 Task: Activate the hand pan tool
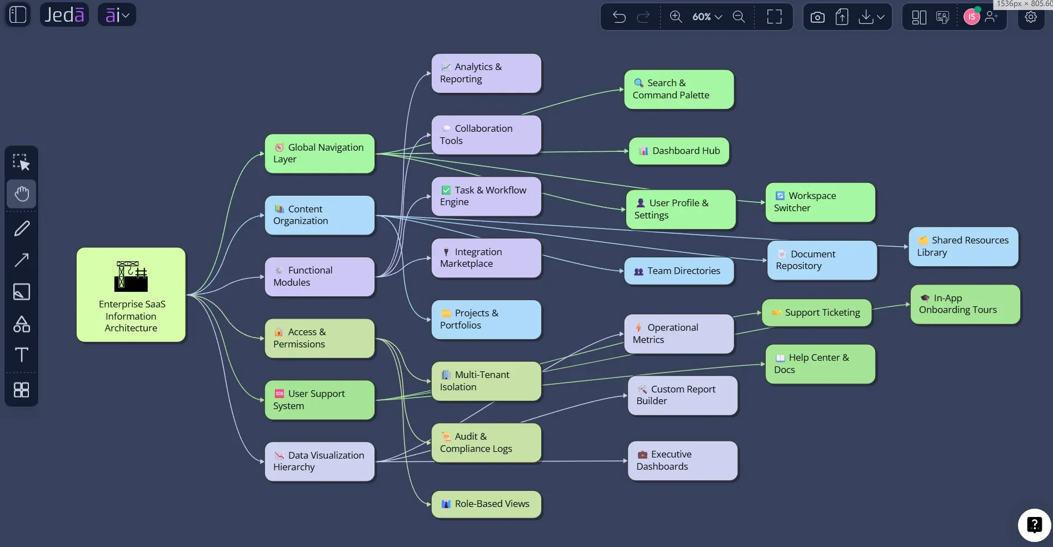(x=22, y=193)
